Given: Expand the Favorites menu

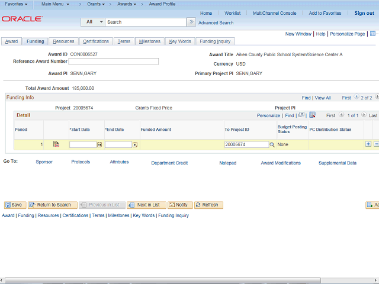Looking at the screenshot, I should (16, 4).
